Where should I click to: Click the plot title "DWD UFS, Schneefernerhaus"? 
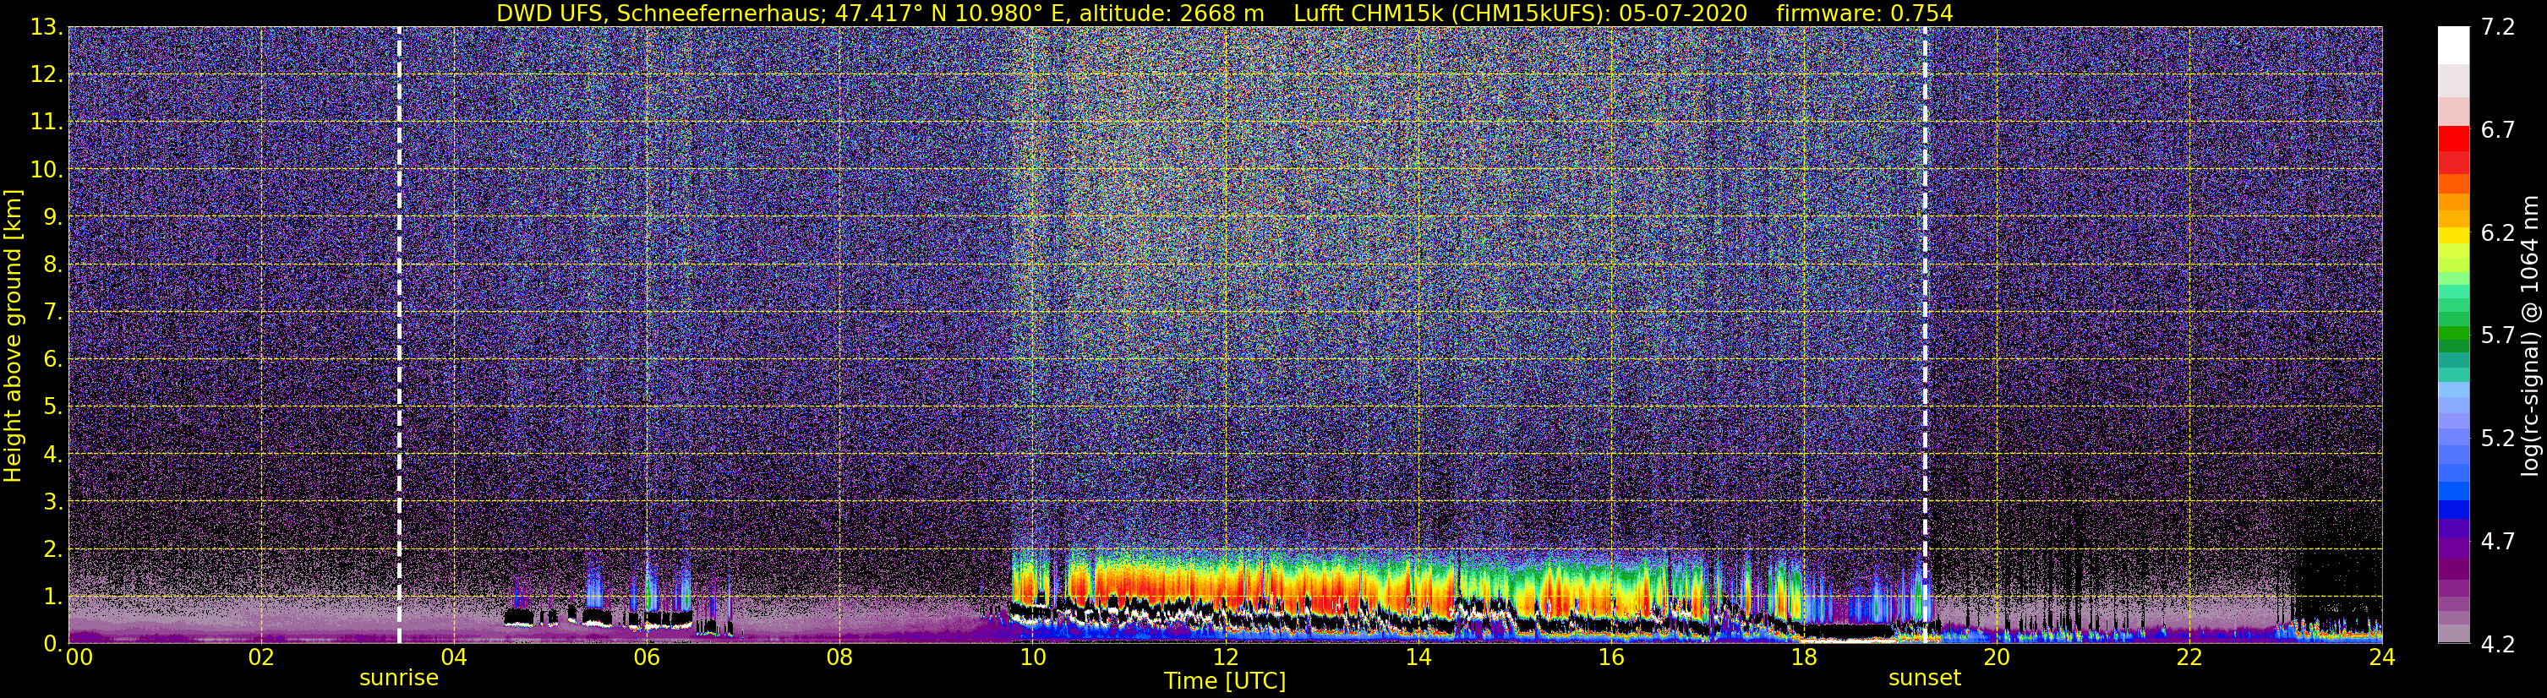[x=660, y=13]
